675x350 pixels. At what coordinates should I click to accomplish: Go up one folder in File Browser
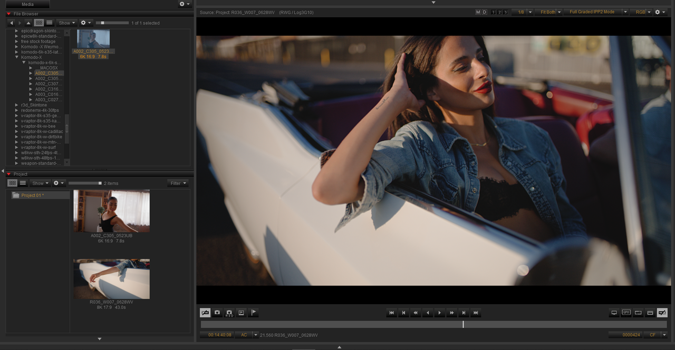tap(28, 23)
